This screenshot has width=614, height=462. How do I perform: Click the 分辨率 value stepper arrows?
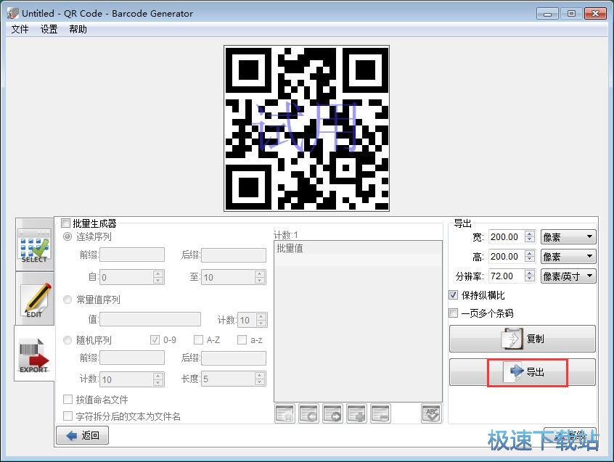pos(530,276)
